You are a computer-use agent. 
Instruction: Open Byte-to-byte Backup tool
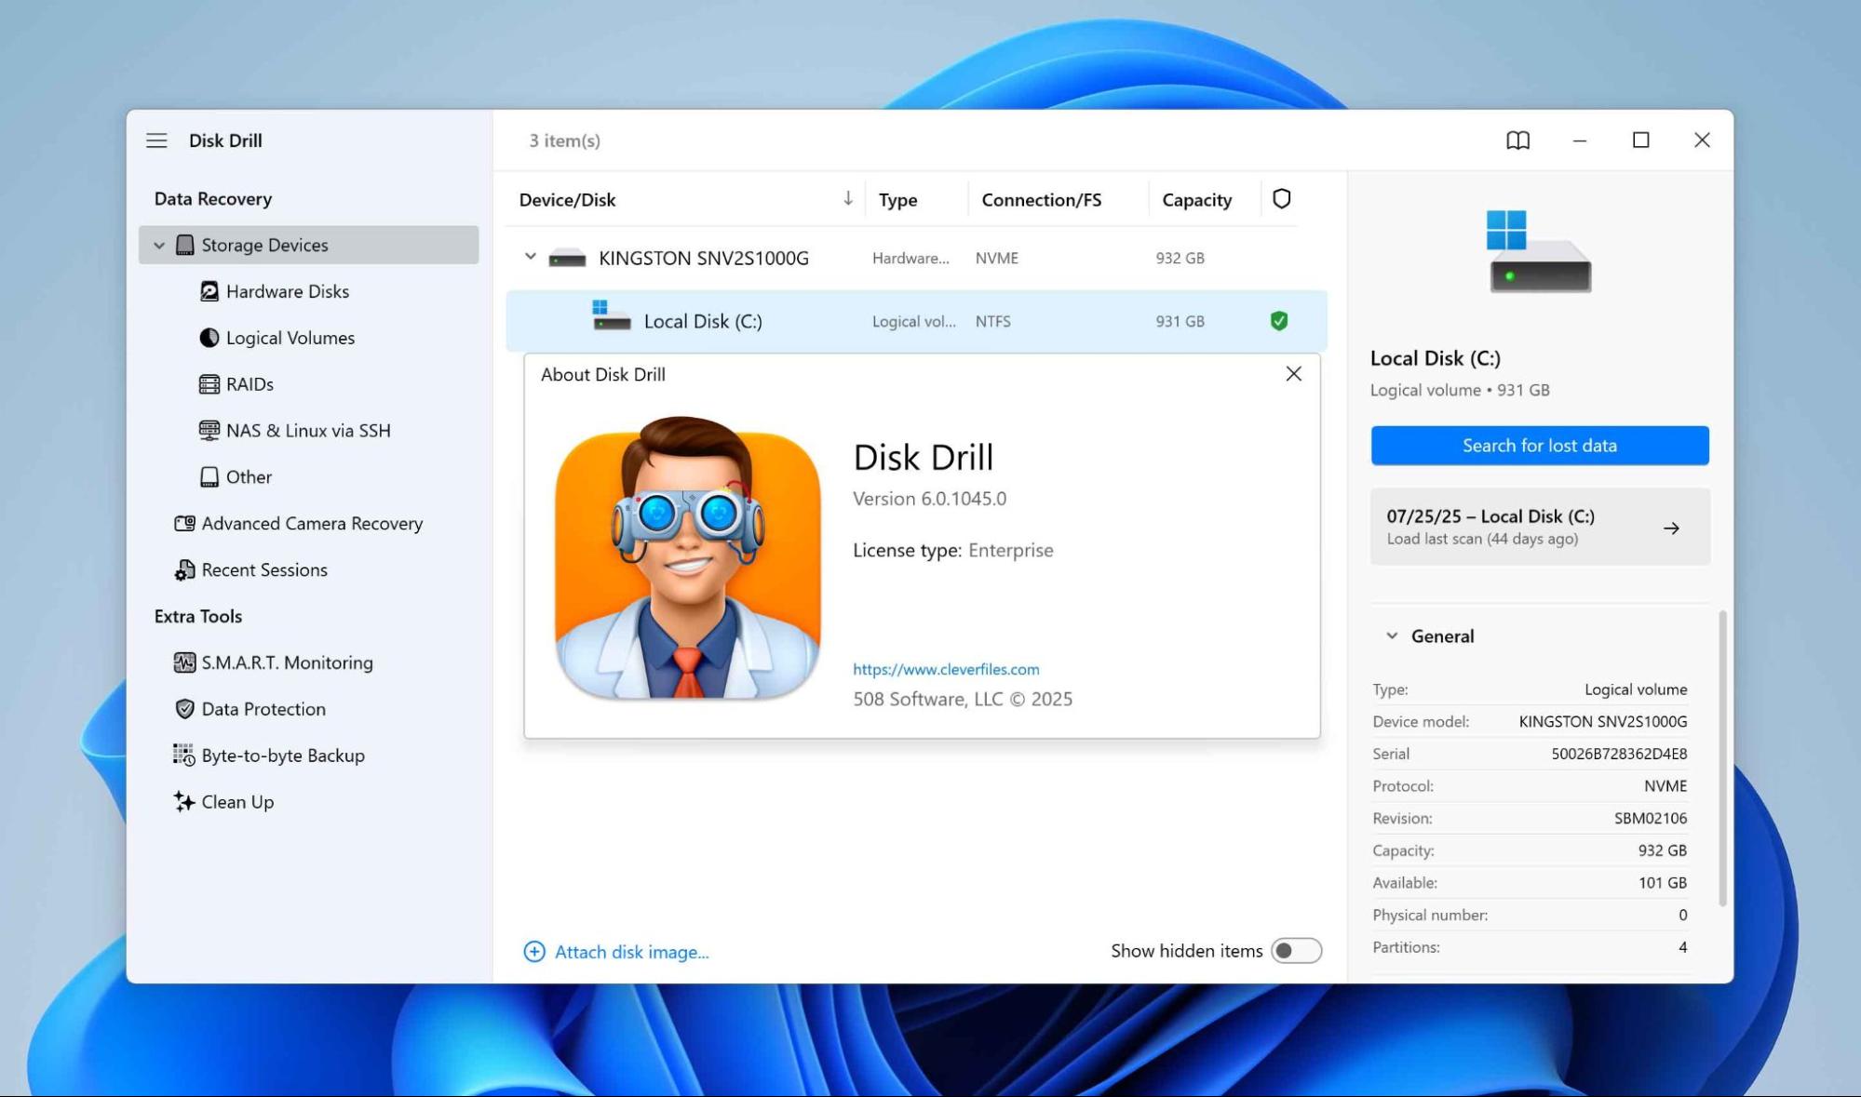pyautogui.click(x=282, y=756)
